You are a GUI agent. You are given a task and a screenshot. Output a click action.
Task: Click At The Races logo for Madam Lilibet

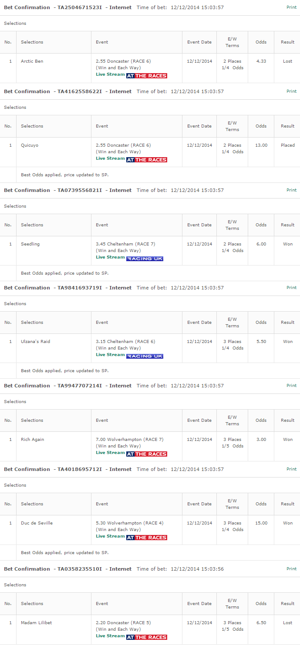(x=147, y=637)
